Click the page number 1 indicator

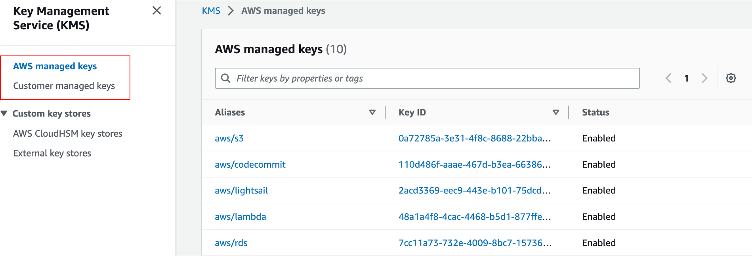(x=686, y=78)
